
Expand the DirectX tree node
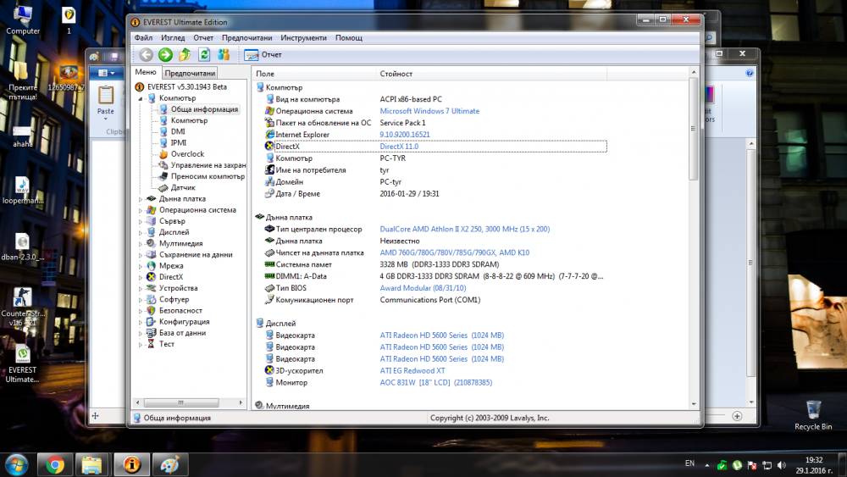pyautogui.click(x=141, y=277)
